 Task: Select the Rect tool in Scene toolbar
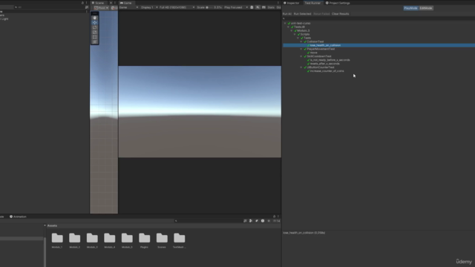95,37
